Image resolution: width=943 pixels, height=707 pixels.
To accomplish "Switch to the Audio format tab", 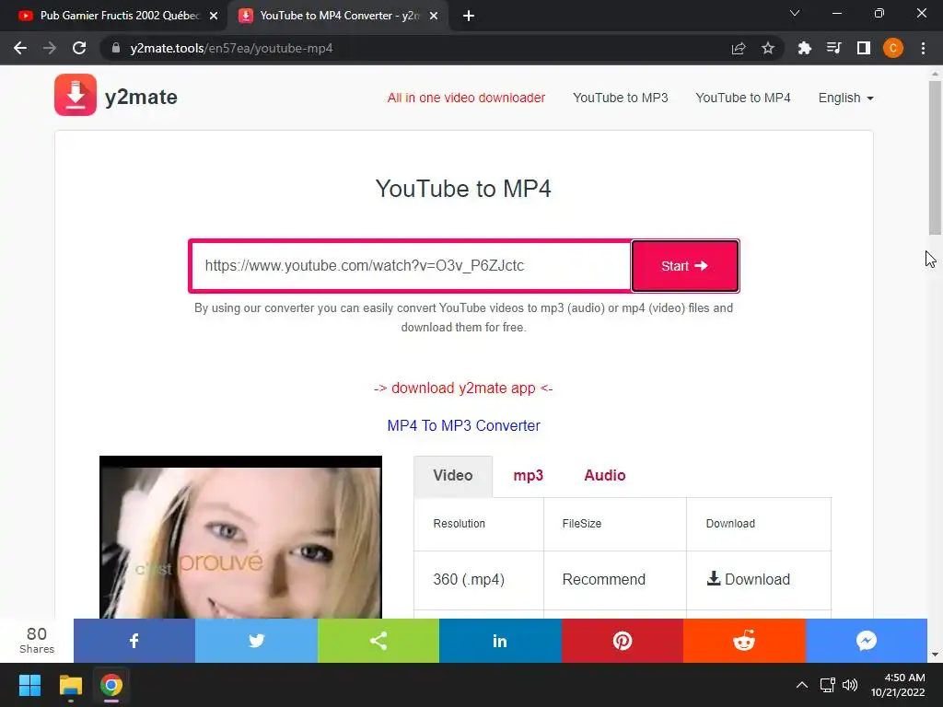I will [605, 476].
